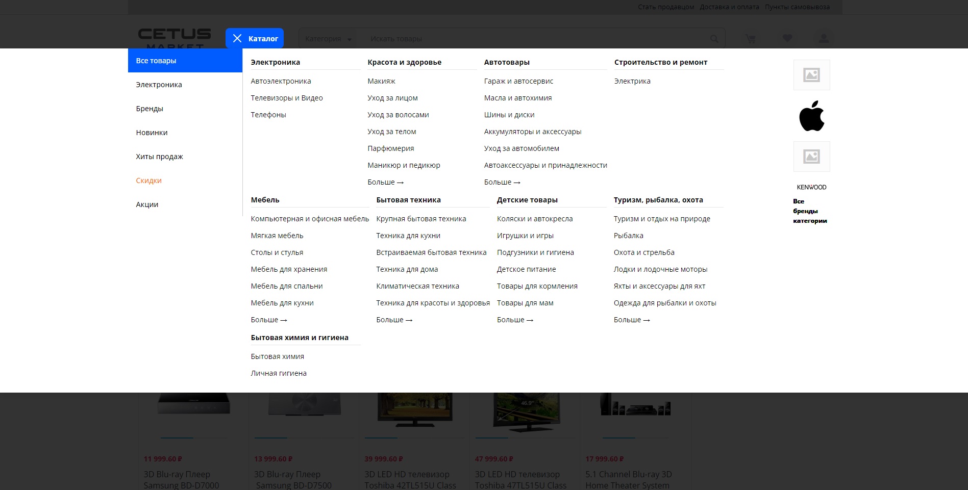Click the shopping cart icon
Image resolution: width=968 pixels, height=490 pixels.
point(750,39)
